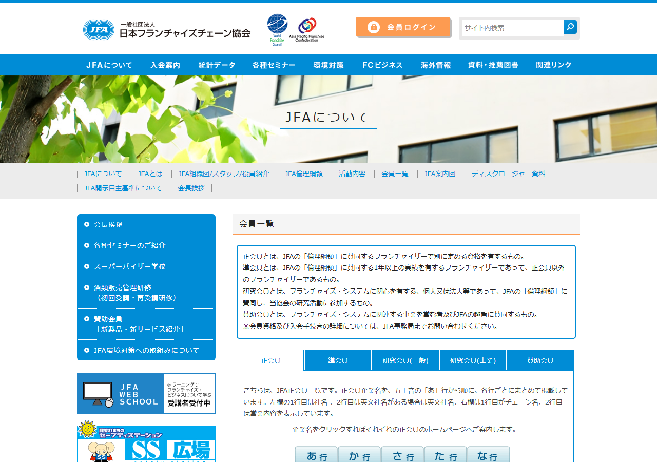Open 会長挨拶 in the grey sub-navigation
Screen dimensions: 657x462
pos(191,188)
